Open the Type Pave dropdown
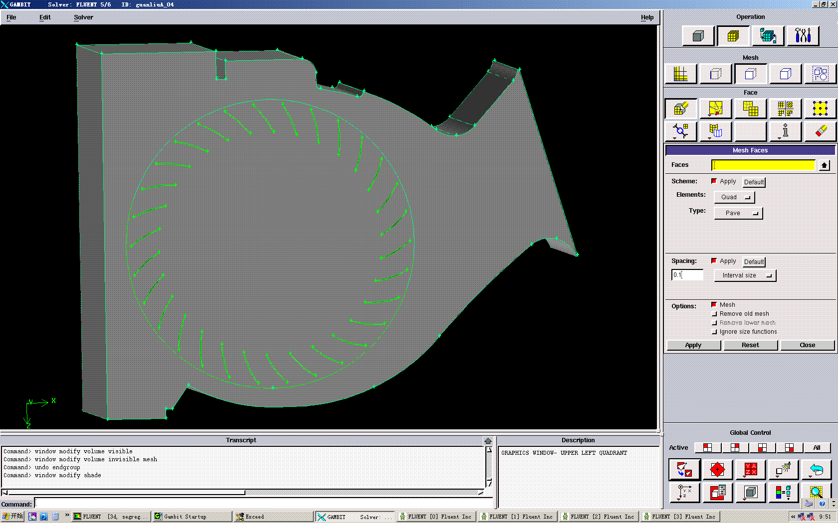This screenshot has width=838, height=523. pos(738,213)
